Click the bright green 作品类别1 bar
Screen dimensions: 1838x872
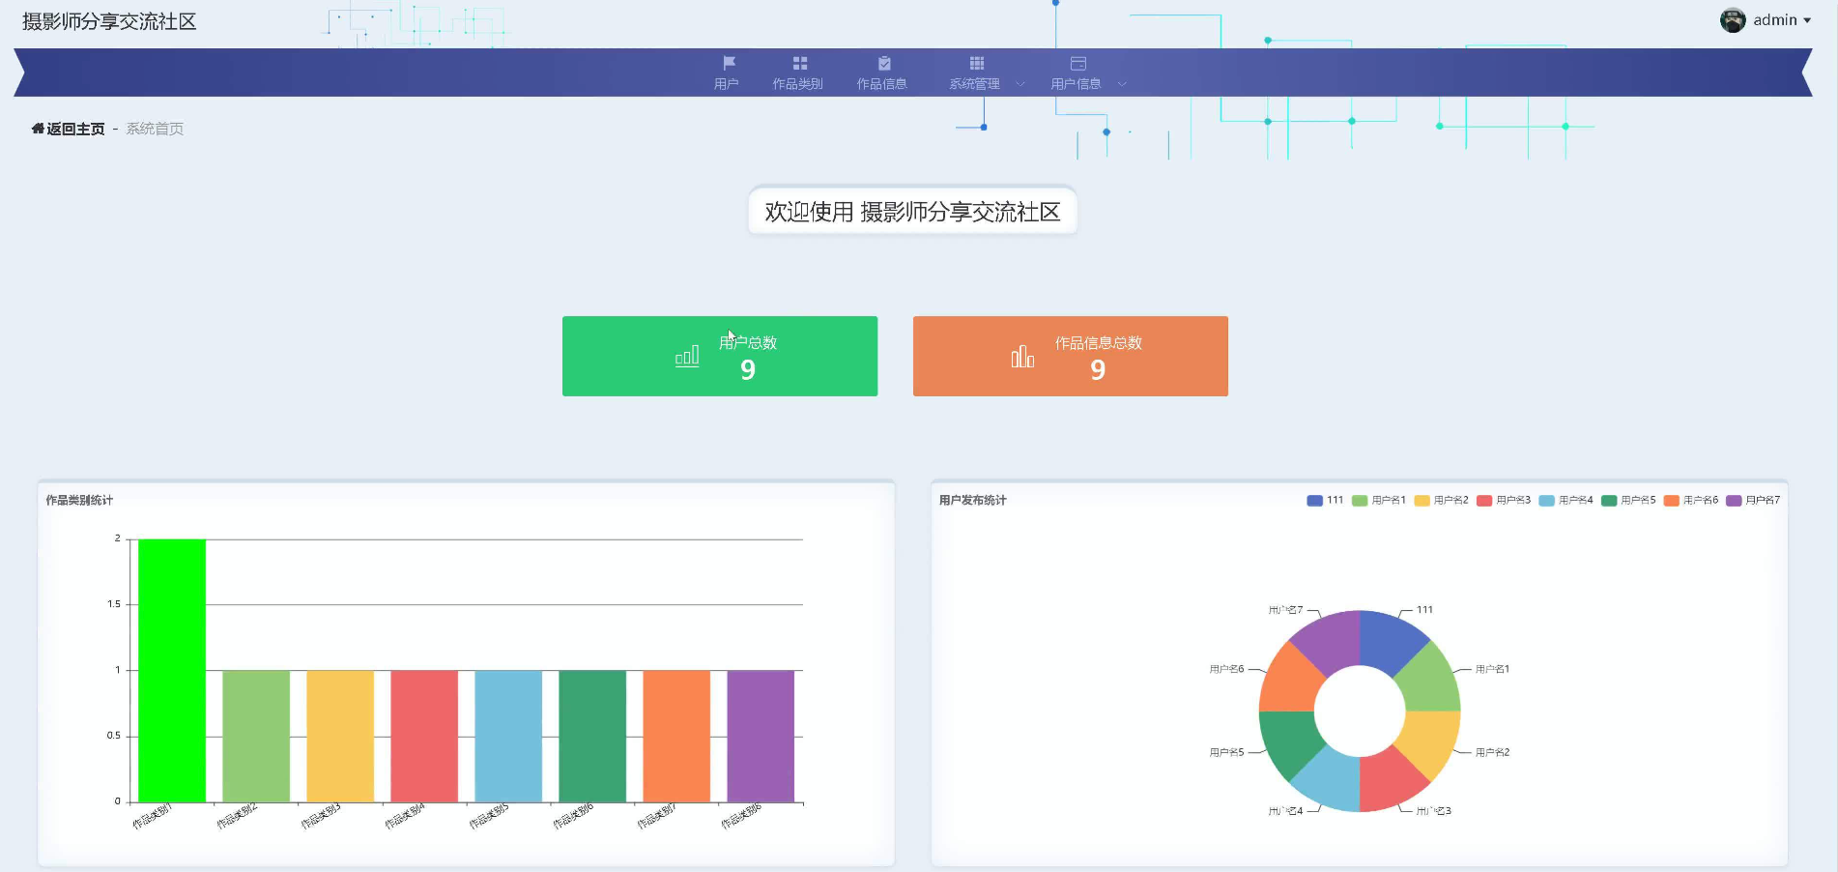point(172,670)
